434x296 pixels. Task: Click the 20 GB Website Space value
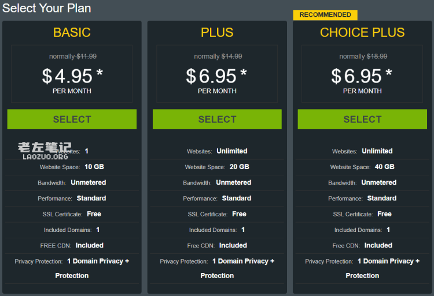239,167
